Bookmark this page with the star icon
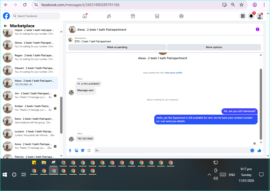This screenshot has height=191, width=270. 242,5
